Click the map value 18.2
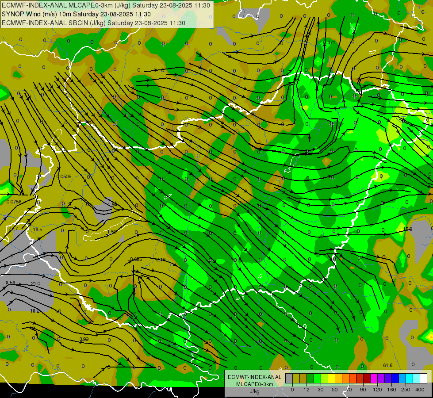The height and width of the screenshot is (398, 433). tap(35, 311)
